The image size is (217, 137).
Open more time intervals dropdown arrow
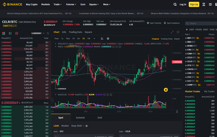tap(94, 39)
